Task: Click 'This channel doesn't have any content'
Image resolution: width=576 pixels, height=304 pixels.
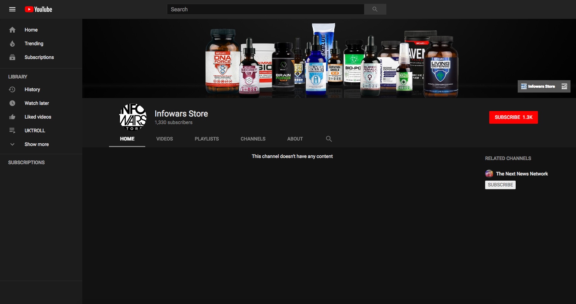Action: 292,156
